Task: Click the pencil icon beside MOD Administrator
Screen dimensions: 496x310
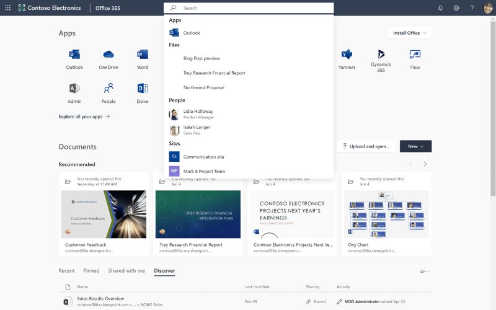Action: pos(339,302)
